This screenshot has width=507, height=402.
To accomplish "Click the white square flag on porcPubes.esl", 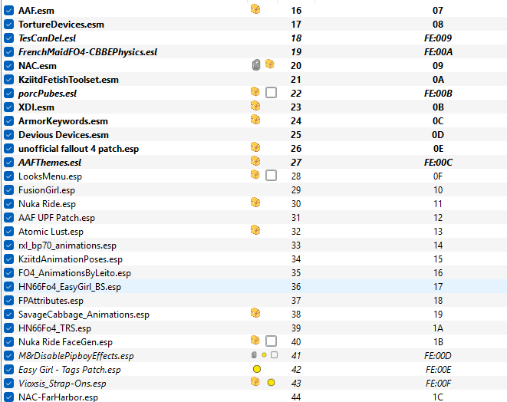I will pos(271,93).
